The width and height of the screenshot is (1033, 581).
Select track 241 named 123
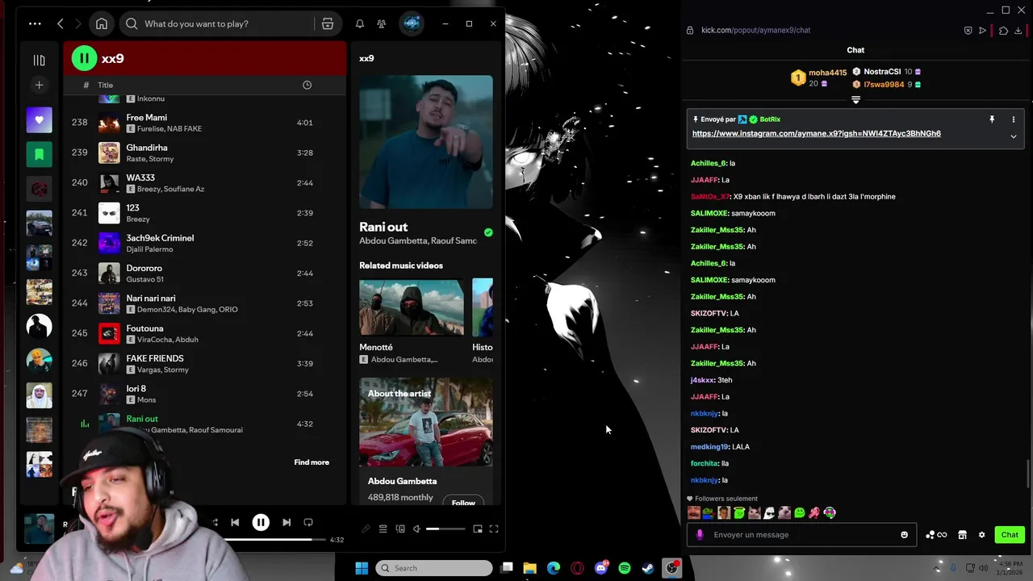[x=205, y=212]
